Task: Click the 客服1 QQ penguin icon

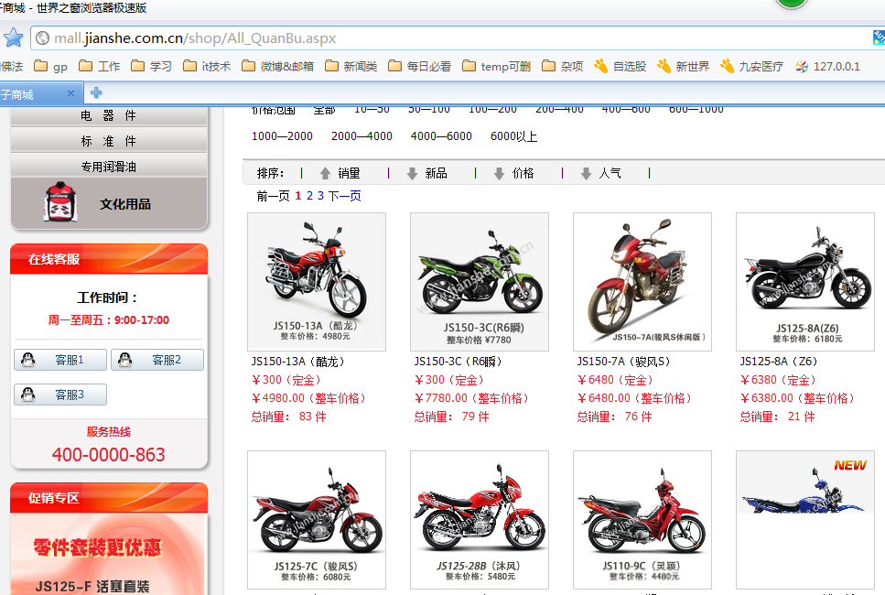Action: [x=27, y=360]
